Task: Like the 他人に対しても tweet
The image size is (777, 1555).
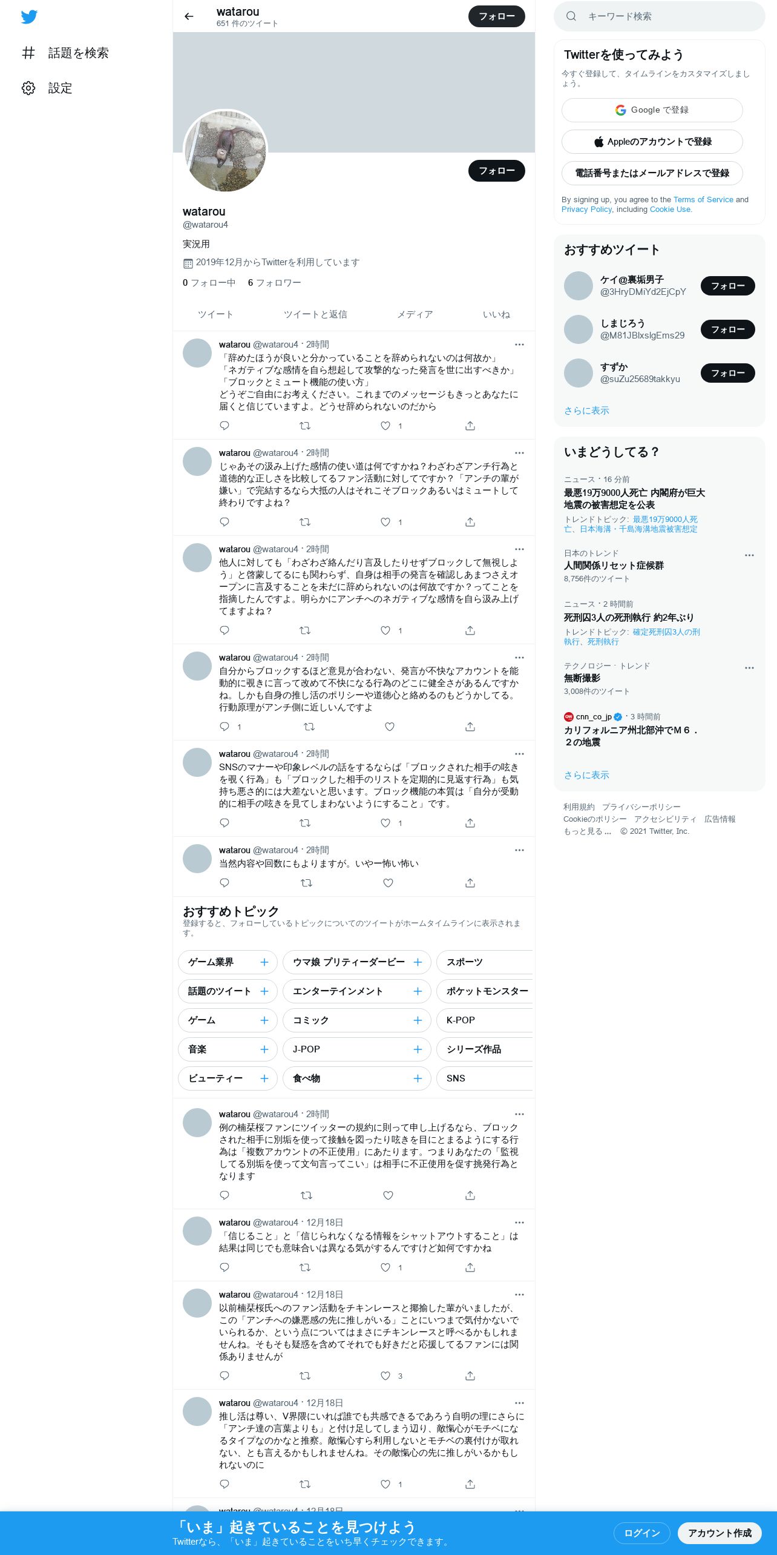Action: tap(385, 630)
